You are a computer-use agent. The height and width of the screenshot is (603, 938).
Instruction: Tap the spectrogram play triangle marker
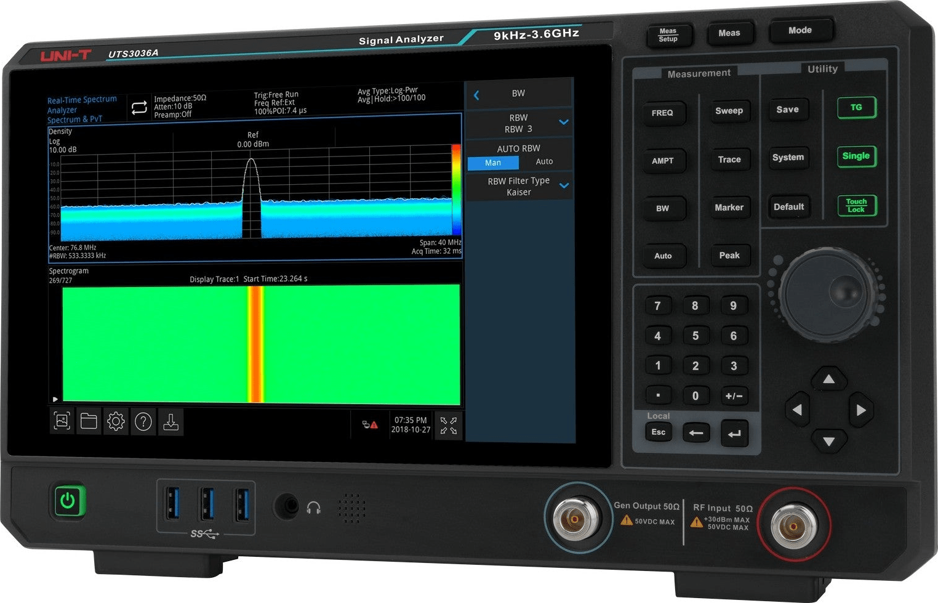[55, 399]
